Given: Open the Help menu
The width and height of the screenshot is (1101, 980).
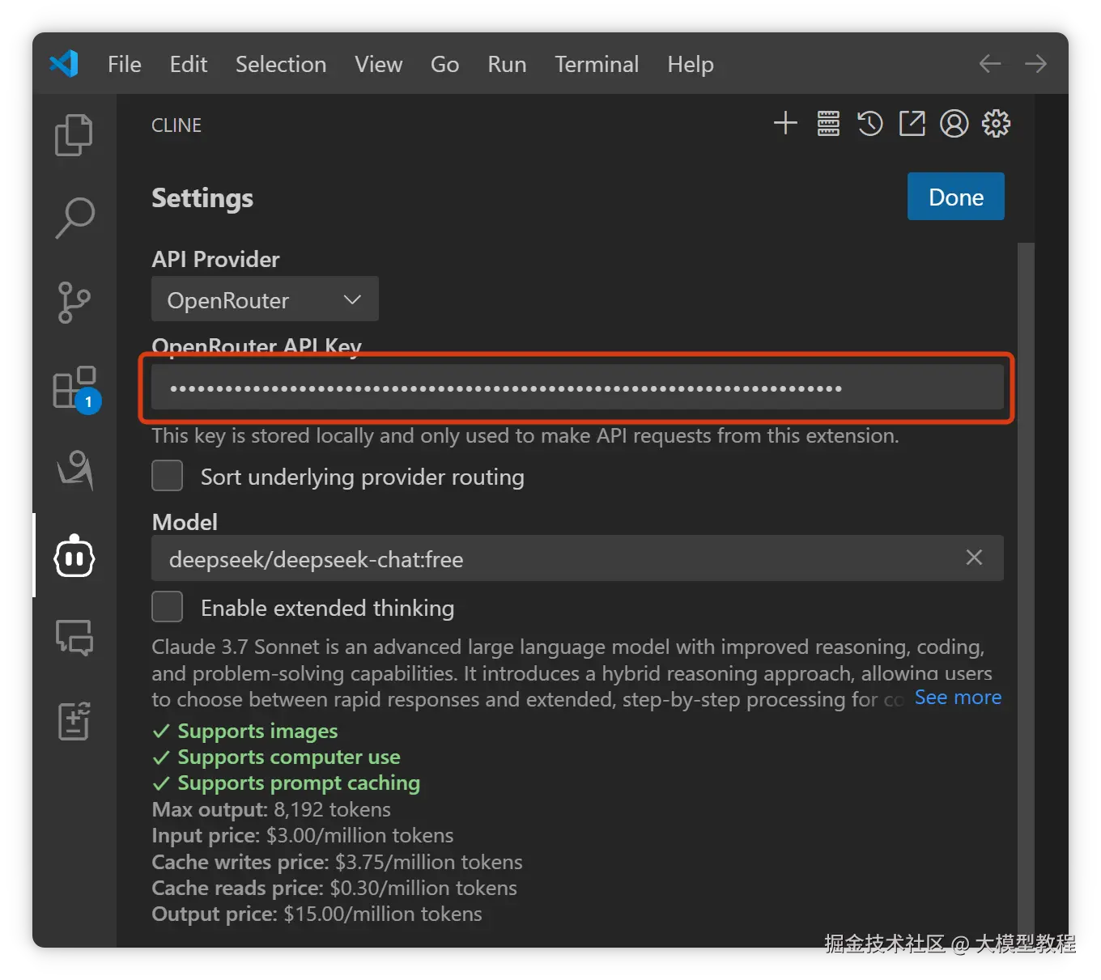Looking at the screenshot, I should tap(691, 64).
